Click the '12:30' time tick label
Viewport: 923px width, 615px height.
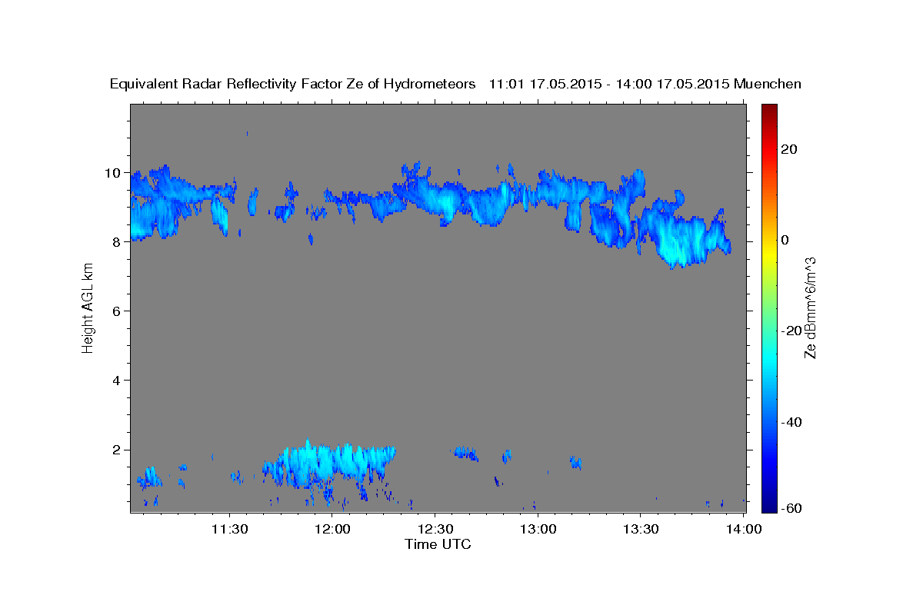435,529
